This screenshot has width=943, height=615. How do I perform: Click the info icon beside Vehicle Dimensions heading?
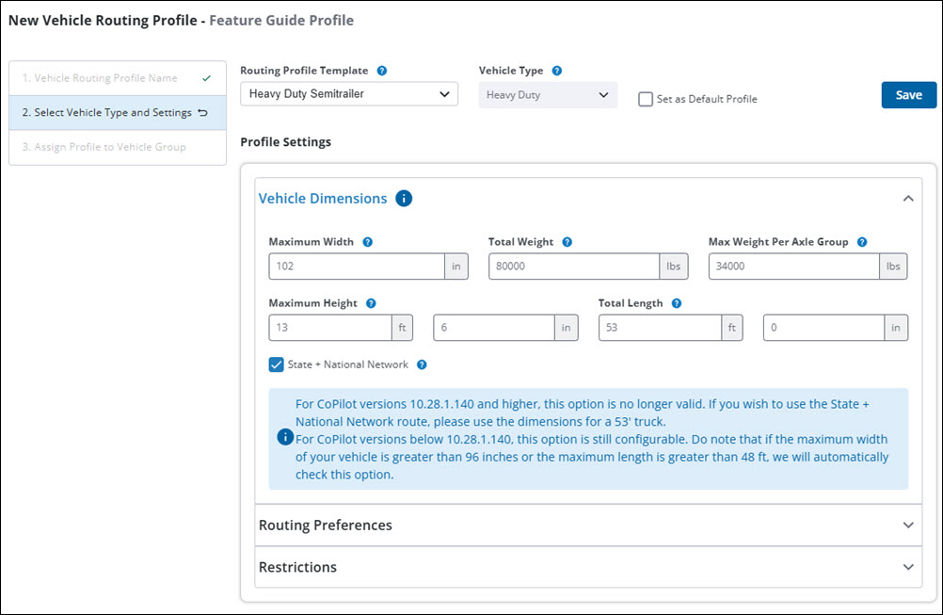coord(403,198)
